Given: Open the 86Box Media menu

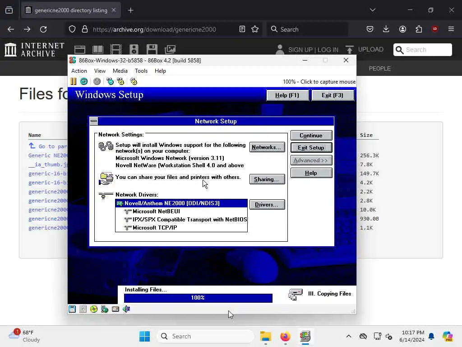Looking at the screenshot, I should (120, 71).
